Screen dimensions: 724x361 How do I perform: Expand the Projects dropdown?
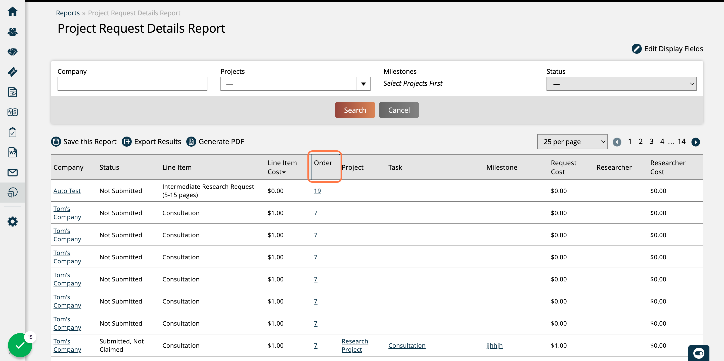[364, 83]
